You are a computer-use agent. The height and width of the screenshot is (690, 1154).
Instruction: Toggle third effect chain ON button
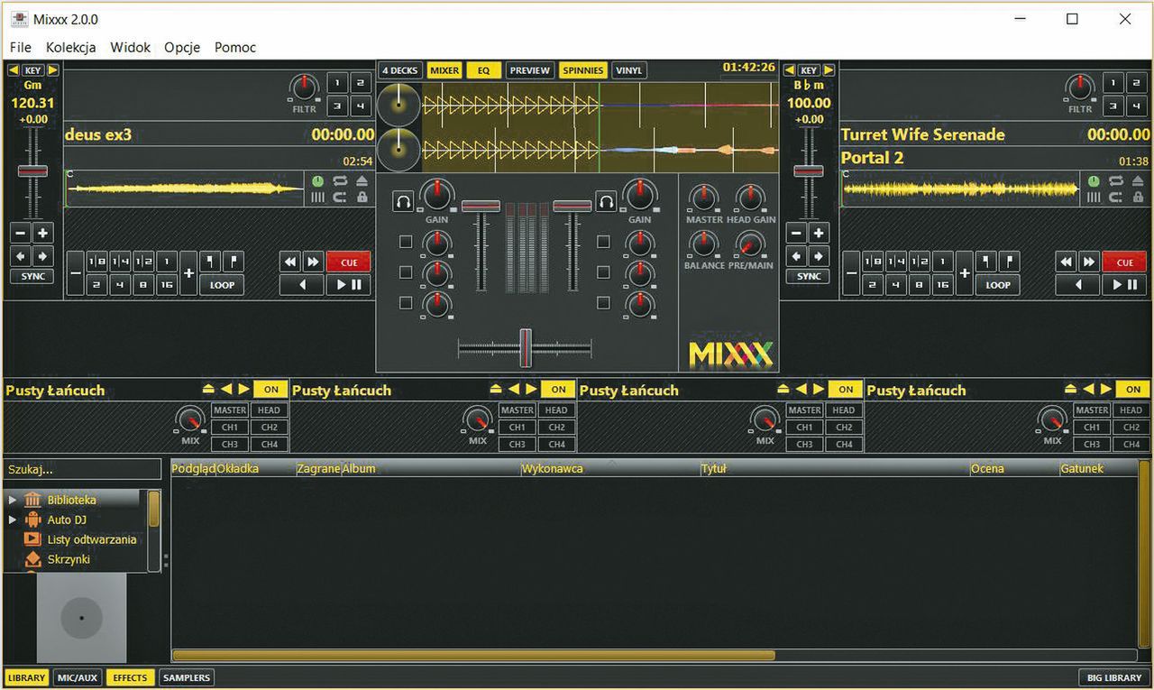coord(845,390)
